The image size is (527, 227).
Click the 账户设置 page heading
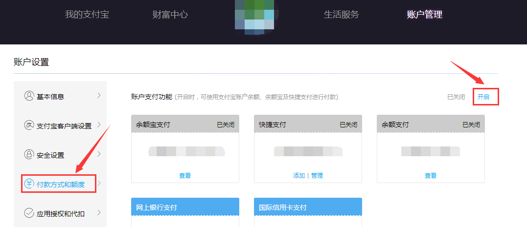point(31,62)
